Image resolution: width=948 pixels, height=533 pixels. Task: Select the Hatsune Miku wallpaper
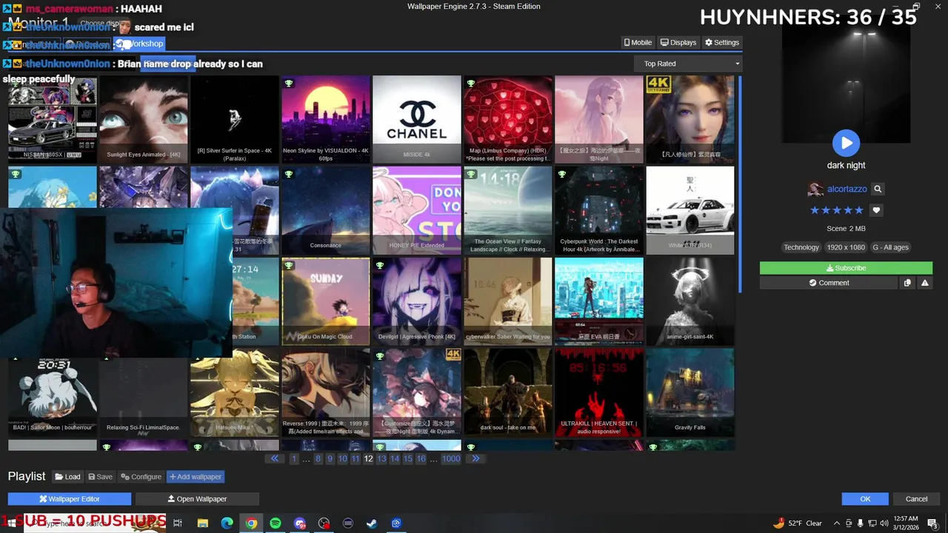tap(235, 392)
